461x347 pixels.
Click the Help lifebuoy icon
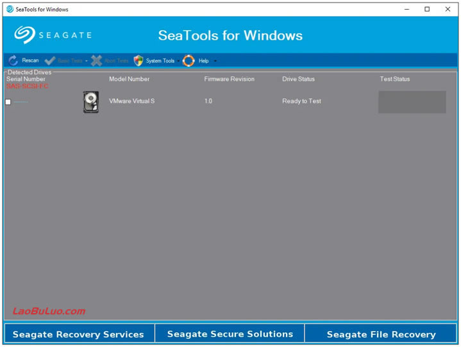tap(189, 60)
